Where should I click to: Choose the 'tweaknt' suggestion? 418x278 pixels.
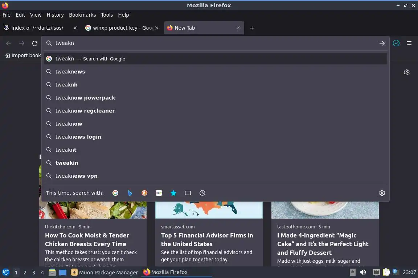216,150
